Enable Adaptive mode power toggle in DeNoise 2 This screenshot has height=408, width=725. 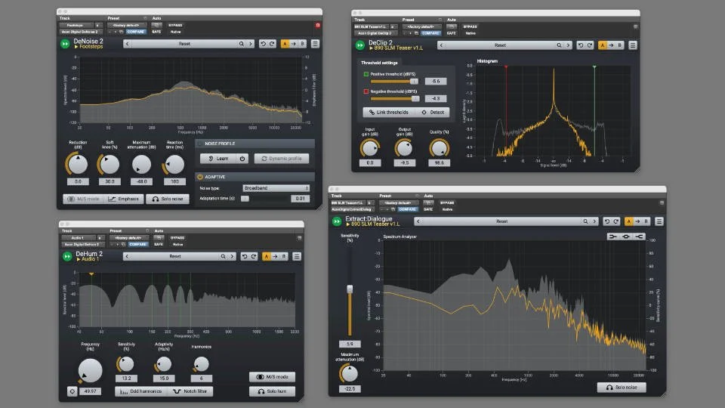pyautogui.click(x=200, y=177)
